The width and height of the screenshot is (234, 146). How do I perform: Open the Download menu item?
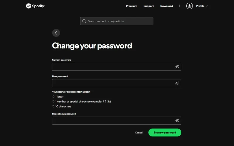[166, 6]
